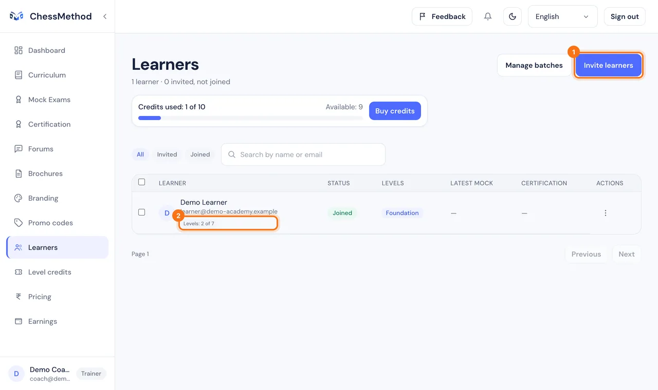Click the Manage batches button
The width and height of the screenshot is (658, 390).
[x=534, y=65]
